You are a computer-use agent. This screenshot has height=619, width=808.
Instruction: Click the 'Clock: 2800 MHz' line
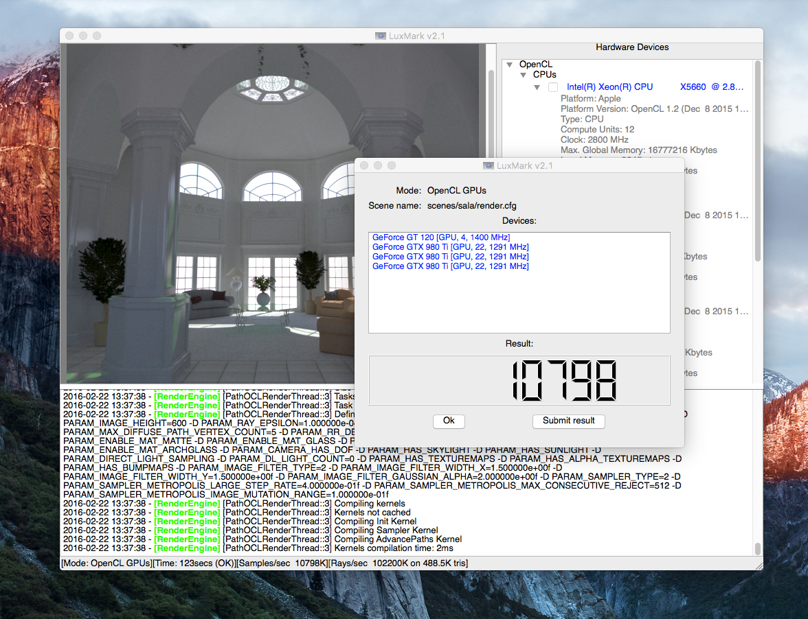point(594,140)
